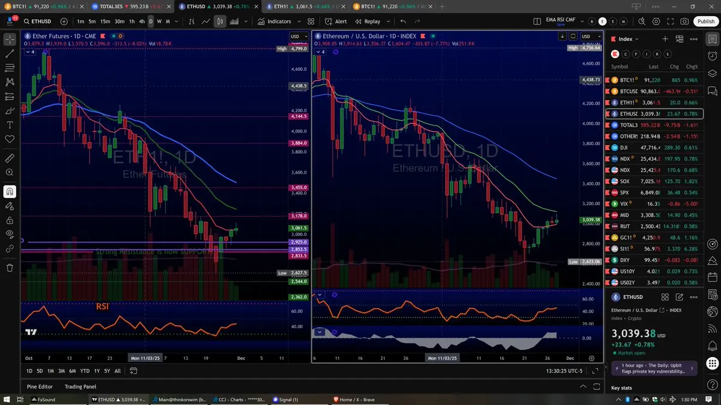This screenshot has width=721, height=405.
Task: Open watchlist advanced view table icon
Action: coord(680,39)
